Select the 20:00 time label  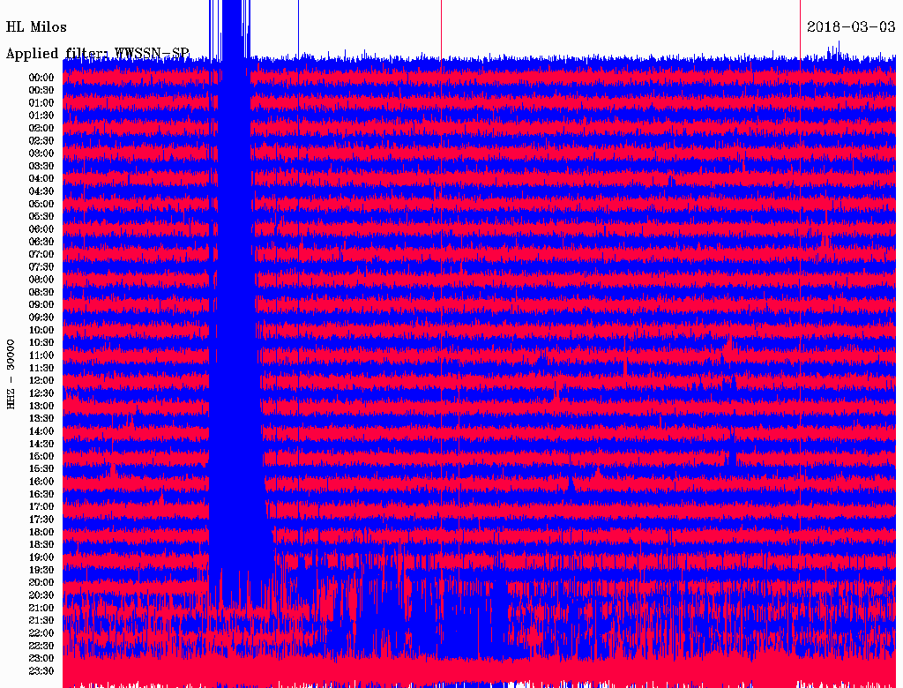point(41,582)
